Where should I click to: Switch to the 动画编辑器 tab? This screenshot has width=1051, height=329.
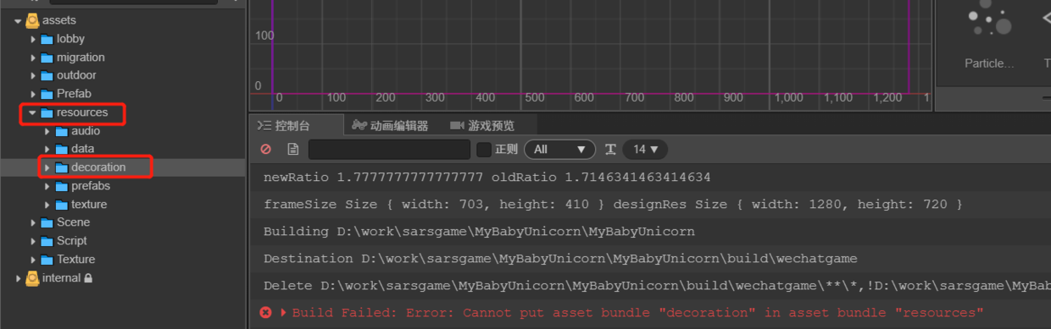[390, 126]
